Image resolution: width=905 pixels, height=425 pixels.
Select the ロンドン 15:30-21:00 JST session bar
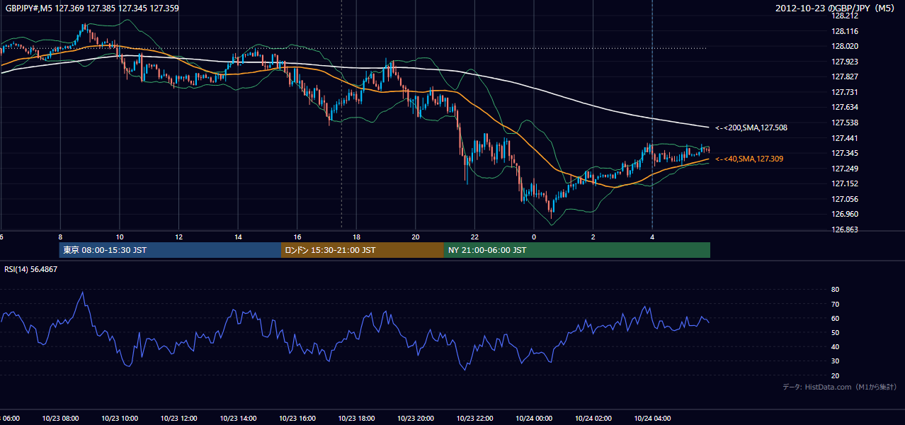363,250
